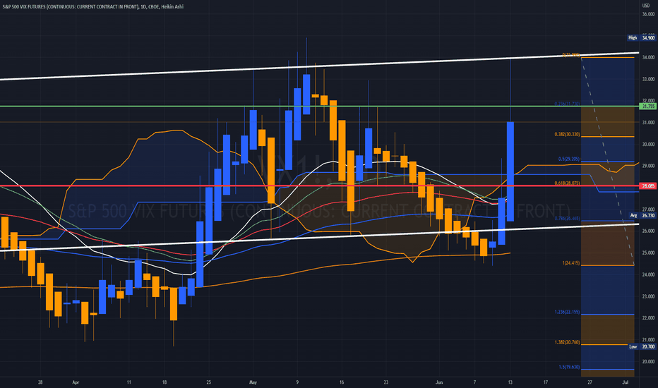This screenshot has width=658, height=388.
Task: Click the tall blue candle at 13 June
Action: (x=510, y=171)
